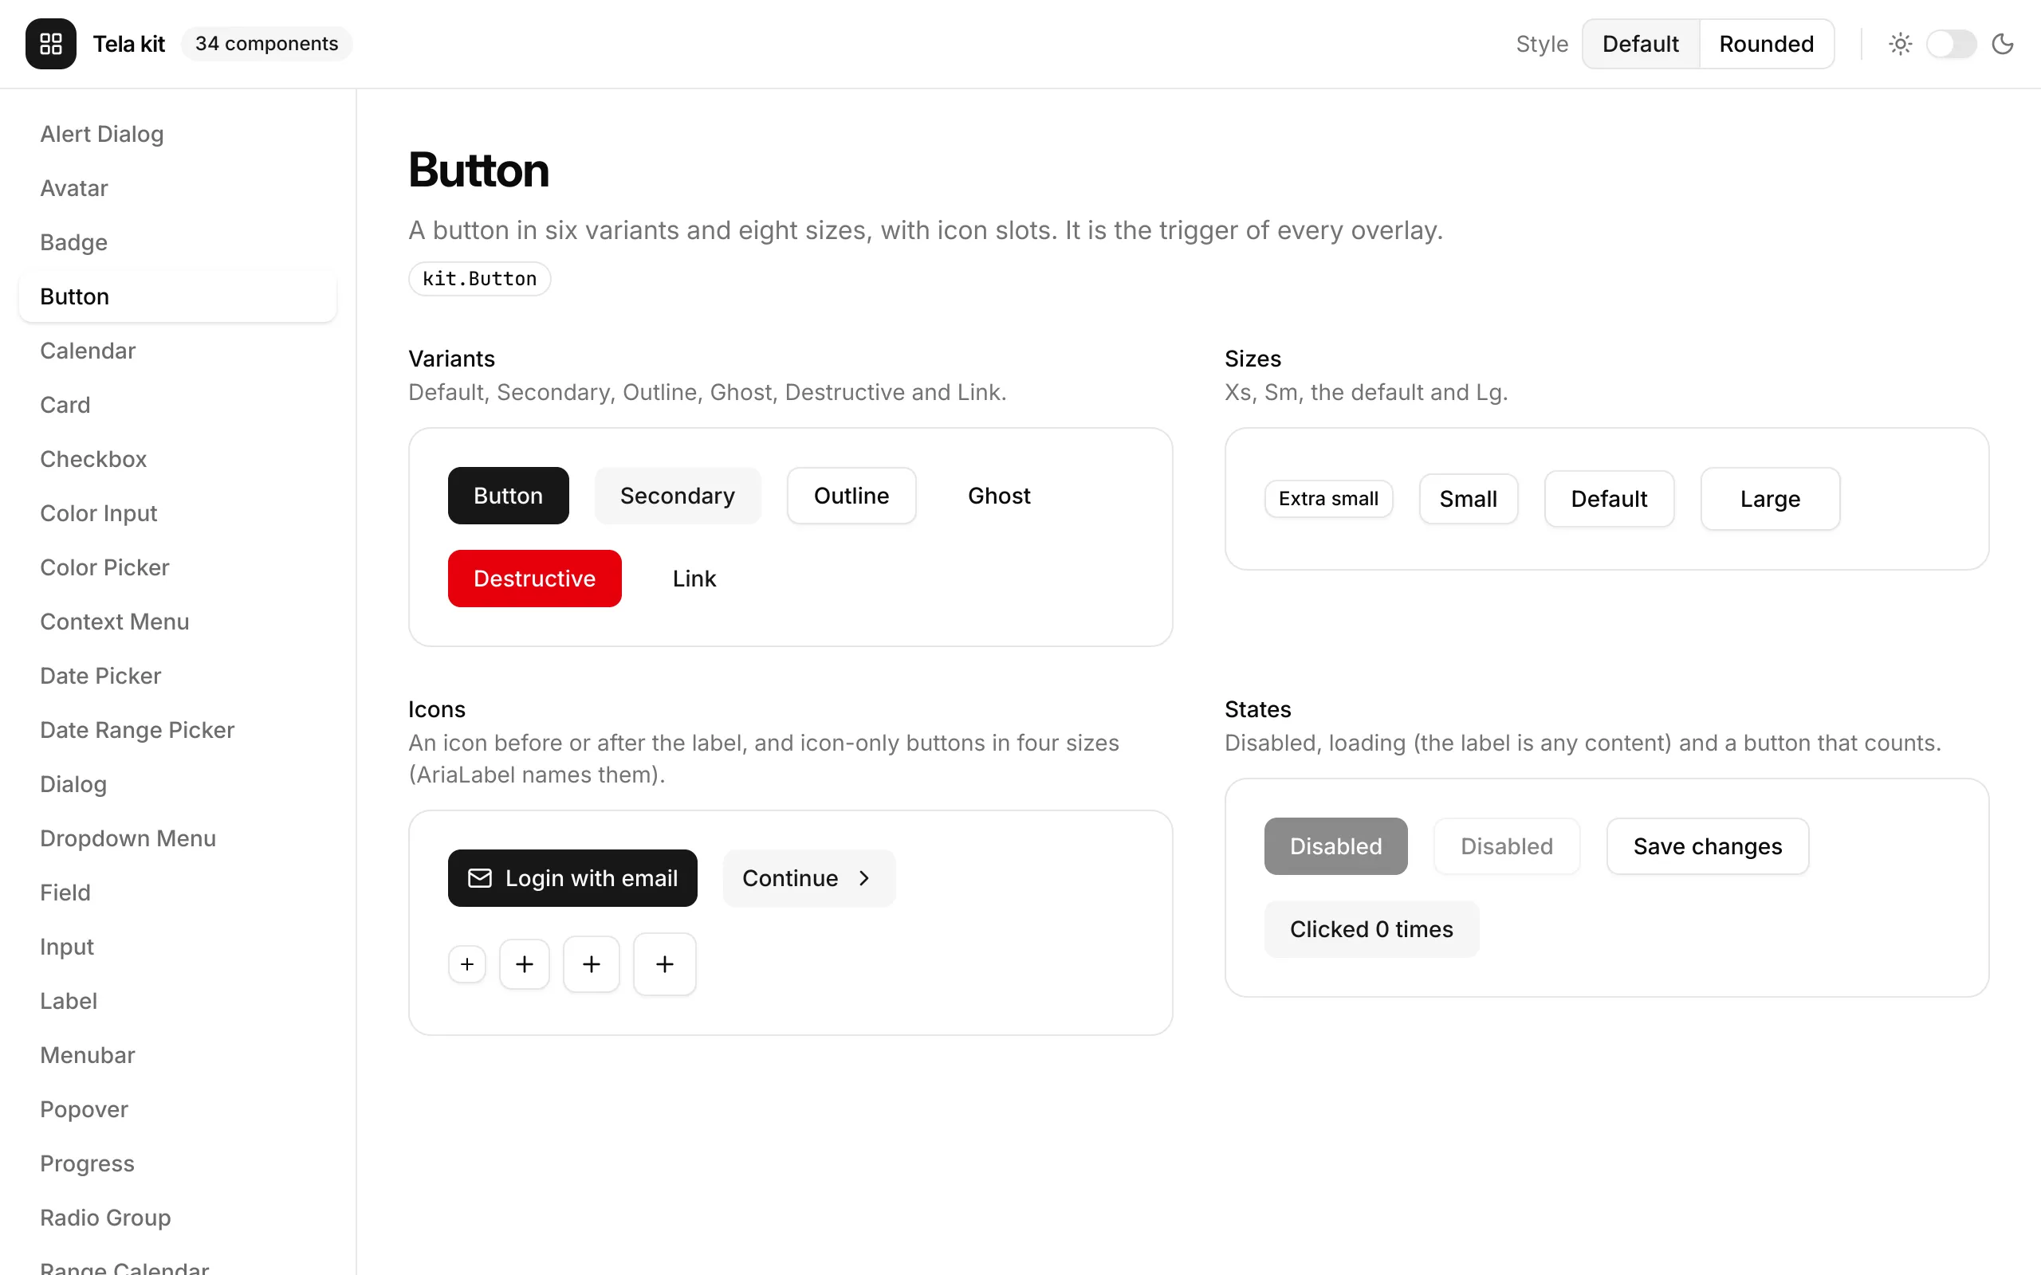This screenshot has height=1275, width=2041.
Task: Open Radio Group in the sidebar
Action: [x=178, y=1218]
